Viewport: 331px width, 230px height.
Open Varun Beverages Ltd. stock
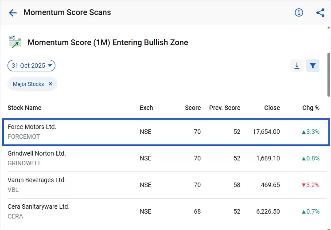pyautogui.click(x=37, y=180)
